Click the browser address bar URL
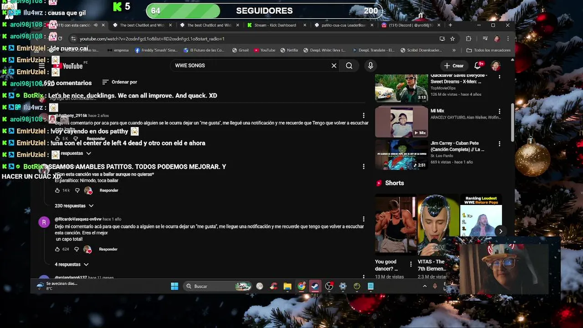Image resolution: width=583 pixels, height=328 pixels. coord(152,39)
